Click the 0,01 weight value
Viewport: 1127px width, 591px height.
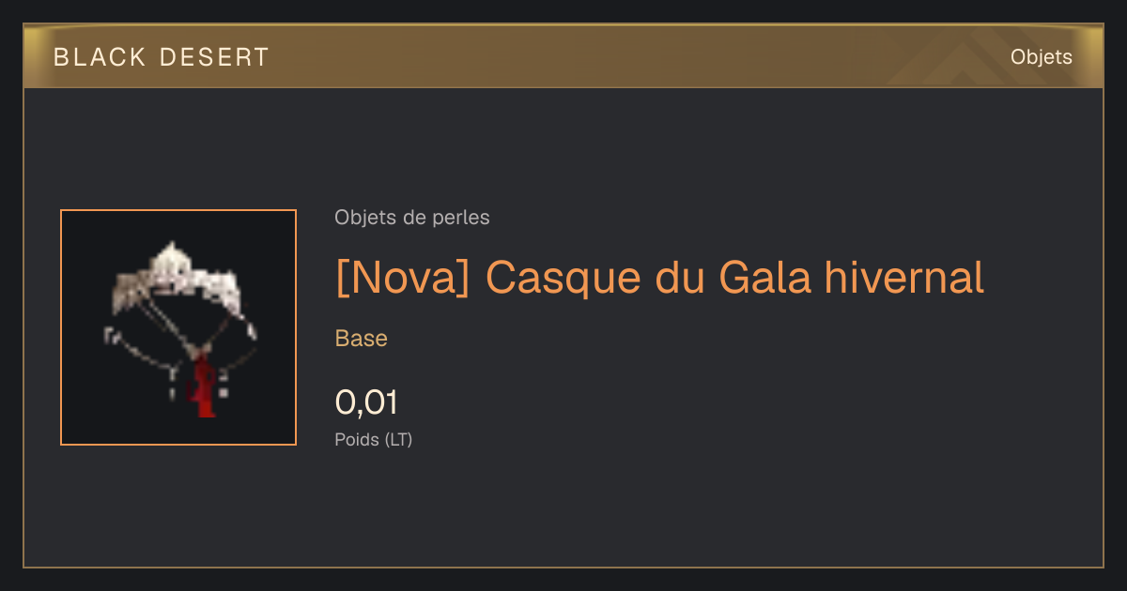click(367, 402)
